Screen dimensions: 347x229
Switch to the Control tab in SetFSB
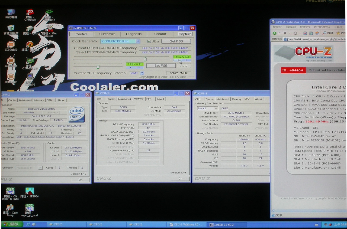tap(81, 34)
